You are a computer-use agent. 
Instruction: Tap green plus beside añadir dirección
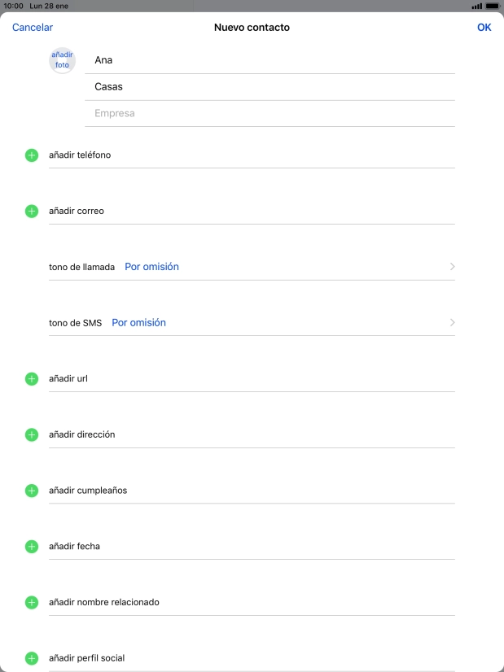pos(32,435)
